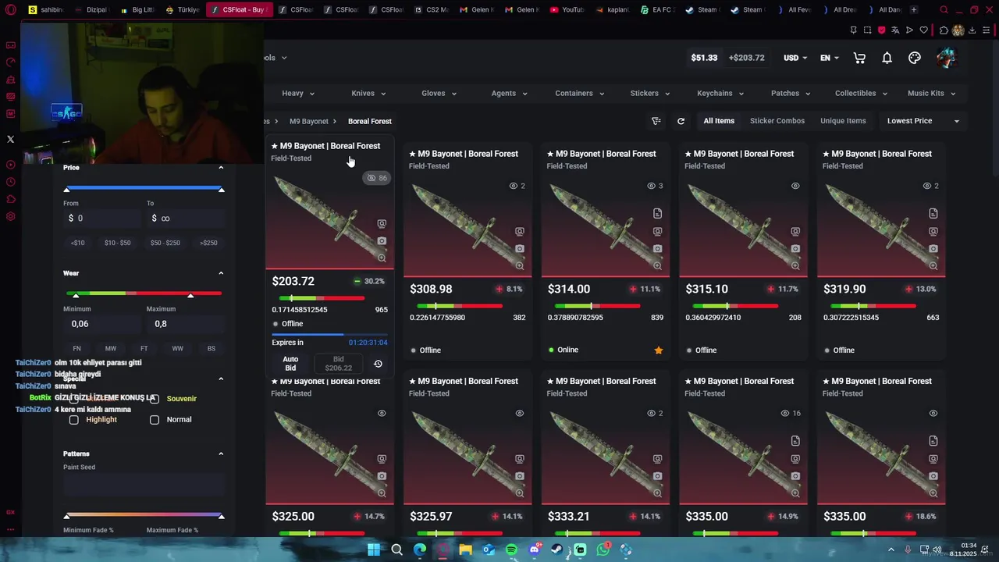The height and width of the screenshot is (562, 999).
Task: Click the Fade percentage gradient slider
Action: (144, 515)
